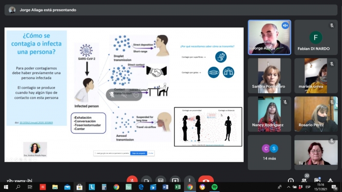342x192 pixels.
Task: Click the '-Toser/estornudar' line in the slide box
Action: (x=87, y=125)
